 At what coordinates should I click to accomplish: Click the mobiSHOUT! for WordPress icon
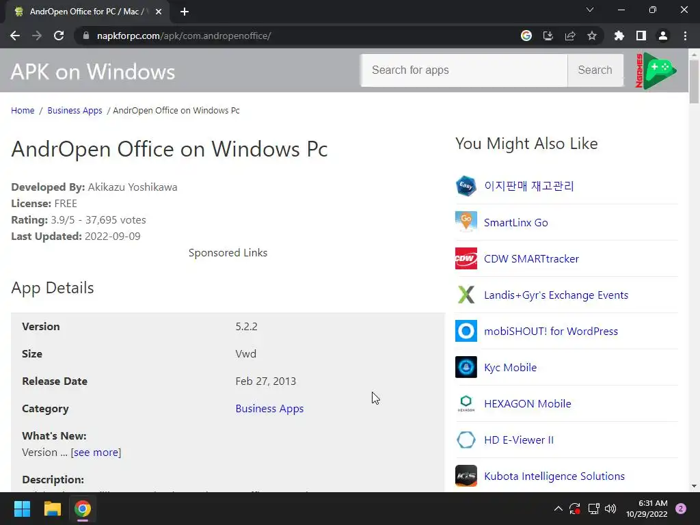click(466, 331)
